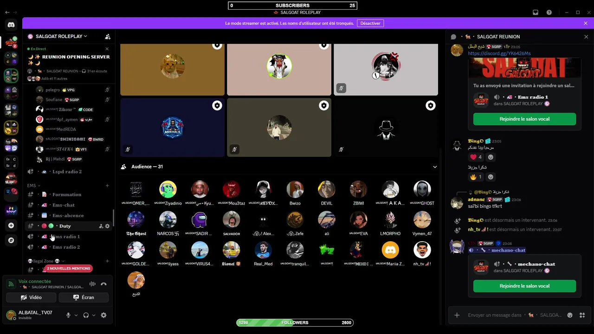Viewport: 594px width, 334px height.
Task: Toggle the heart reaction with count 4
Action: pyautogui.click(x=476, y=157)
